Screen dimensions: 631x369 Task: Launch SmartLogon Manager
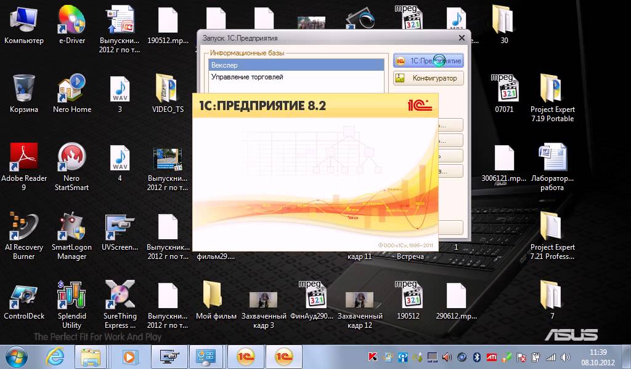click(71, 236)
